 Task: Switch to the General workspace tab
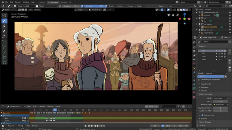click(42, 2)
